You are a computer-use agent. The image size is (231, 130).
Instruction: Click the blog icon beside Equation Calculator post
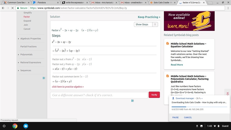pos(167,44)
